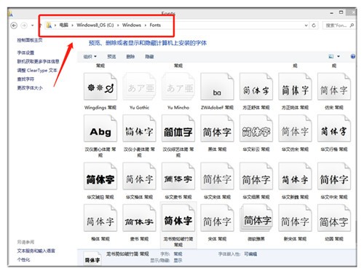Go back with the Back arrow
The width and height of the screenshot is (364, 274).
[14, 26]
